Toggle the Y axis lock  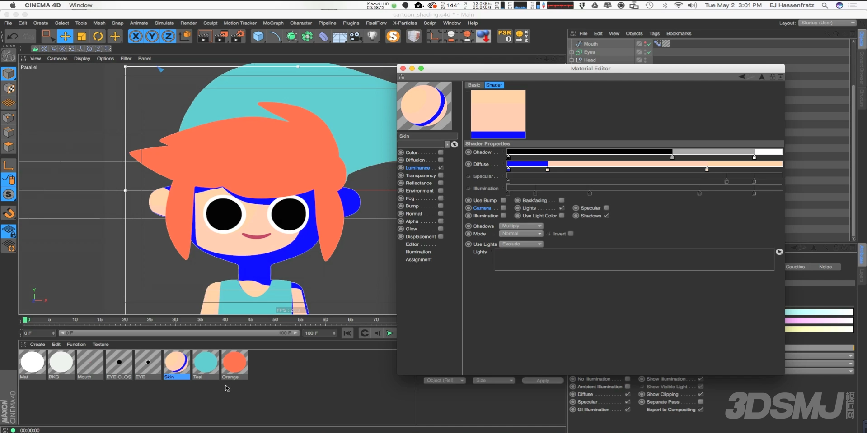coord(152,37)
